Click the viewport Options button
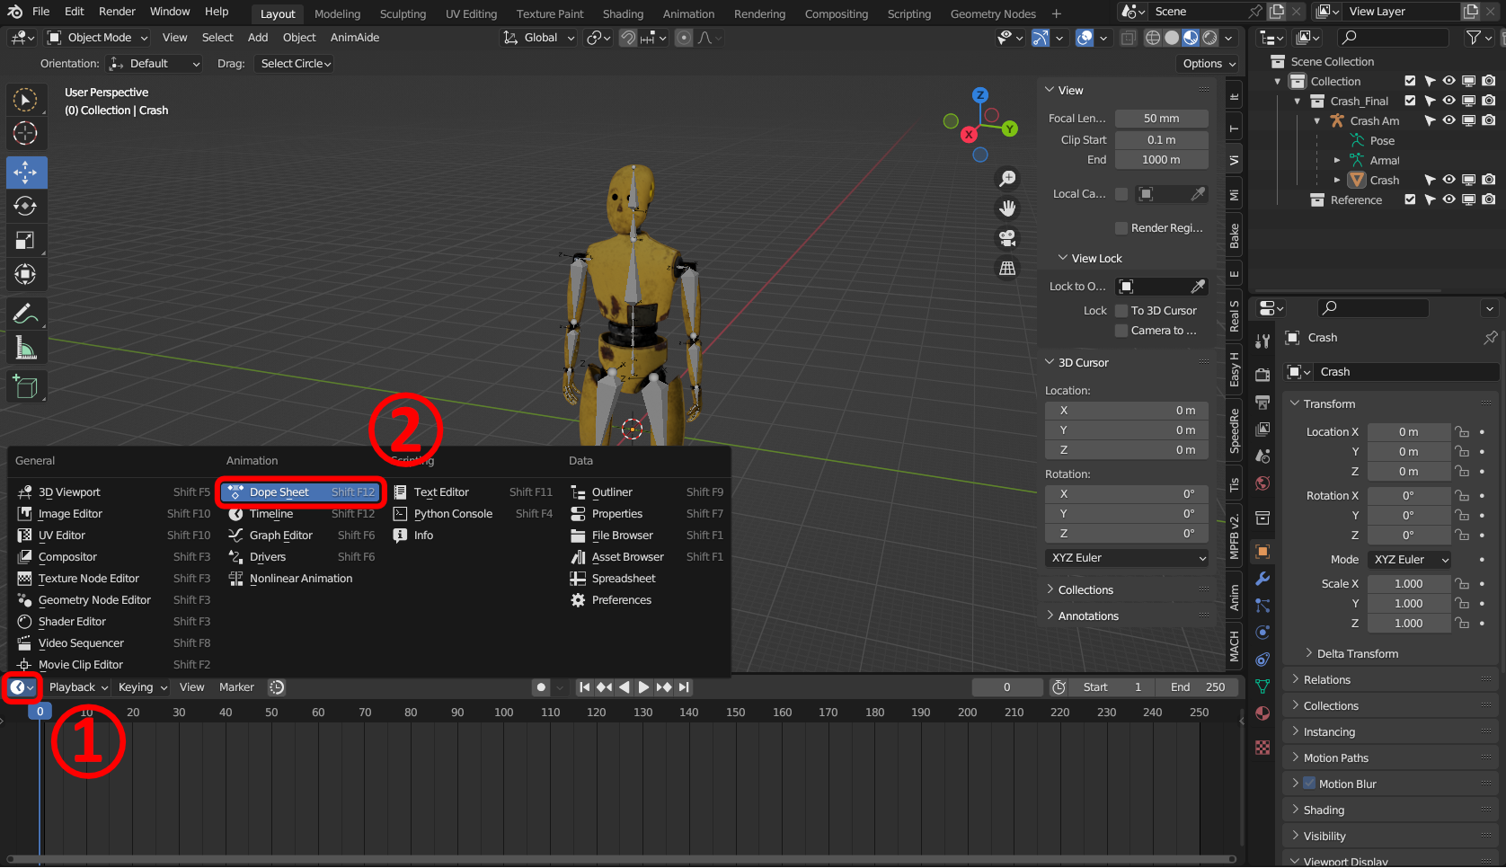Image resolution: width=1506 pixels, height=868 pixels. (x=1209, y=64)
